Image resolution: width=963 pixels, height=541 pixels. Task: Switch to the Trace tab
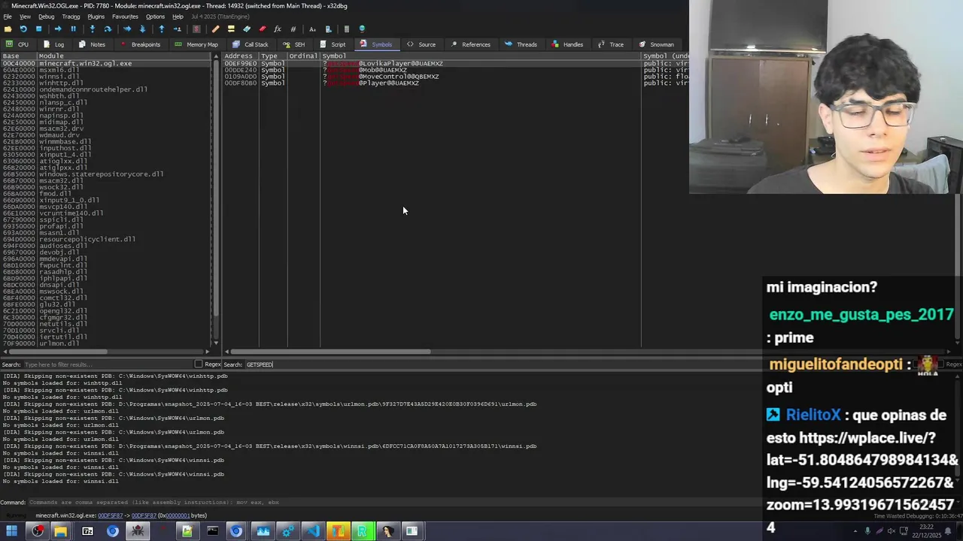point(611,44)
